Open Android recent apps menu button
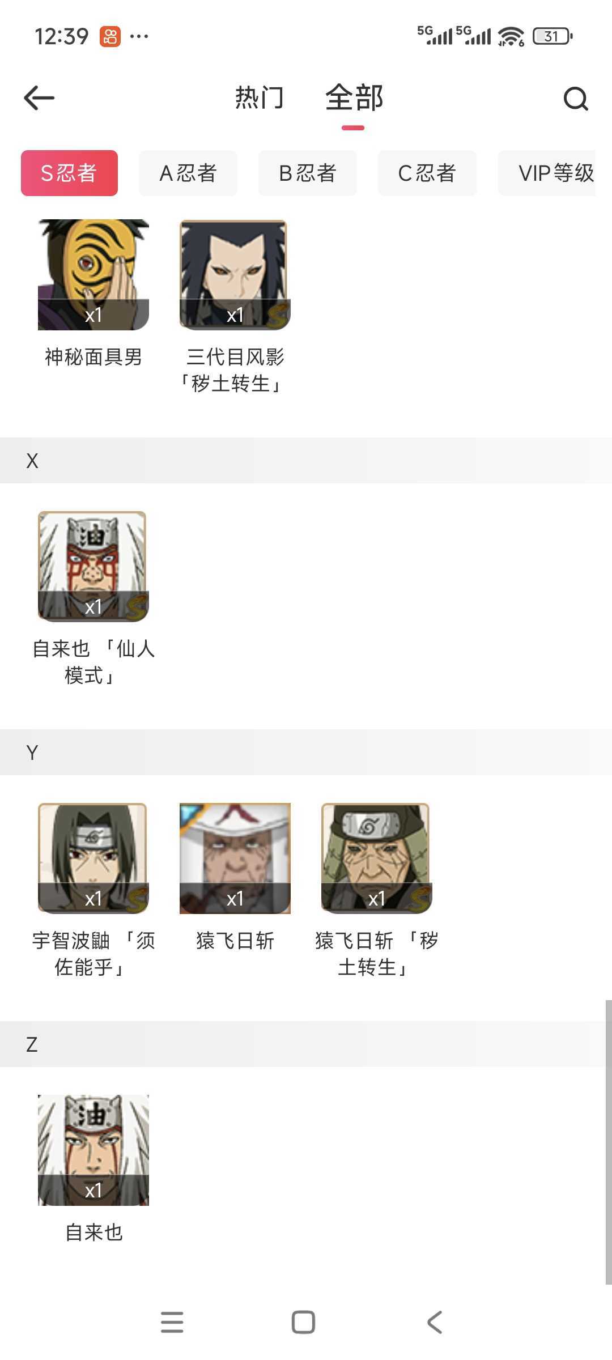Screen dimensions: 612x1360 coord(172,1322)
